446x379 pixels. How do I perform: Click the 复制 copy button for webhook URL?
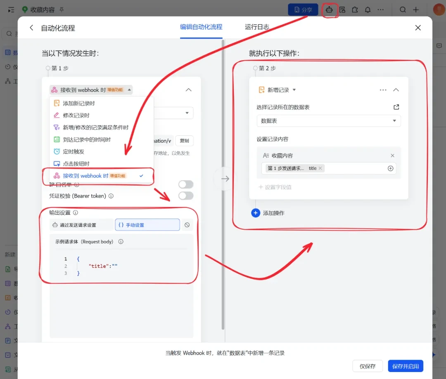click(x=184, y=141)
